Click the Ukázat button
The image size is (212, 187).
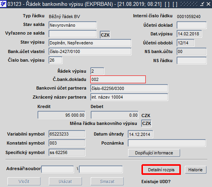point(65,181)
